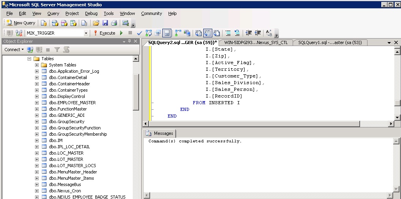Execute the current SQL query
Viewport: 401px width, 199px height.
104,33
